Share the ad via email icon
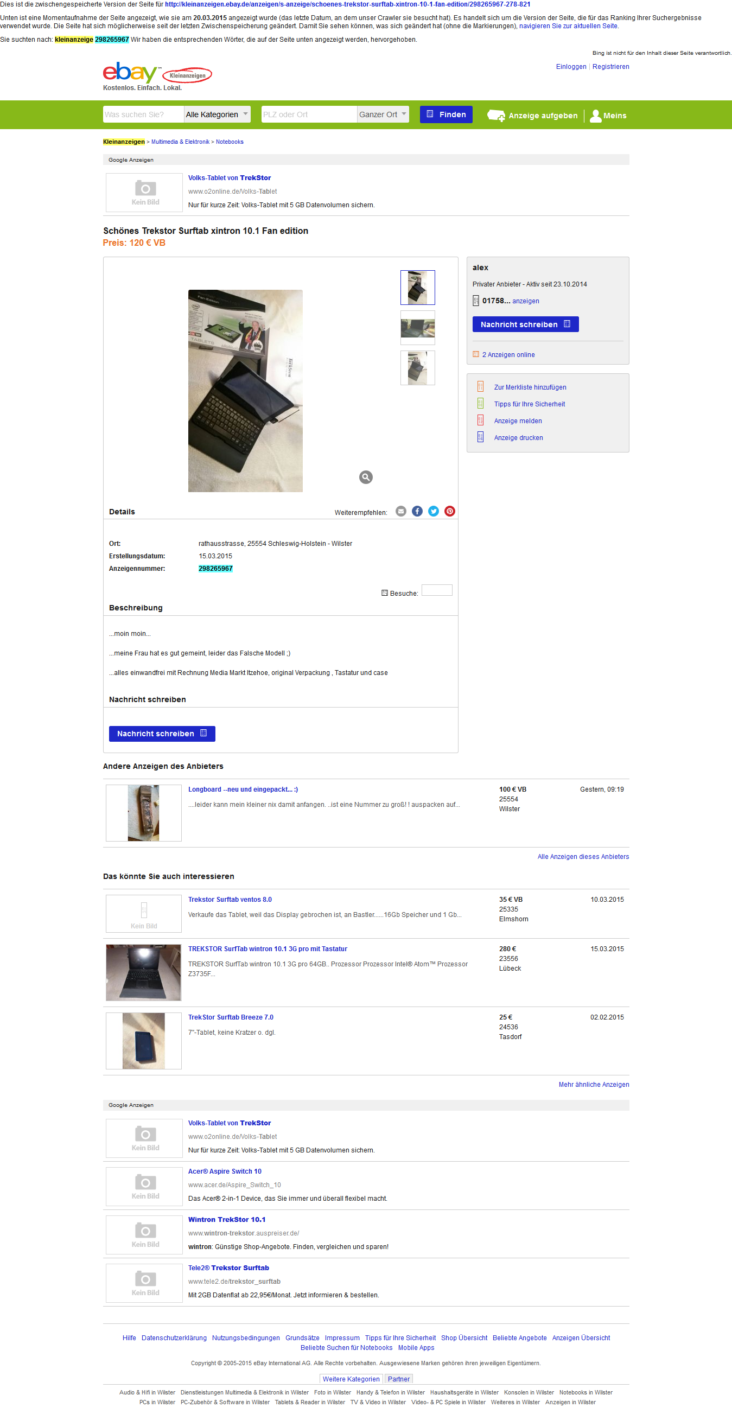Screen dimensions: 732x1414 (x=401, y=511)
